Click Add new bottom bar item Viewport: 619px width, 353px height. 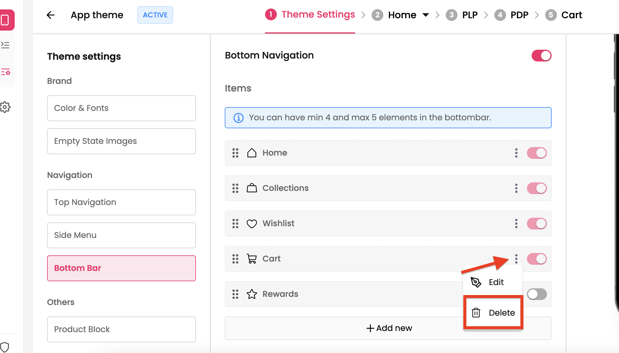389,328
